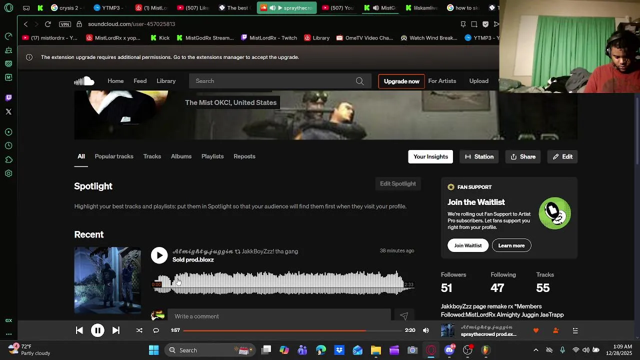This screenshot has width=640, height=360.
Task: Click the browser back arrow
Action: (26, 24)
